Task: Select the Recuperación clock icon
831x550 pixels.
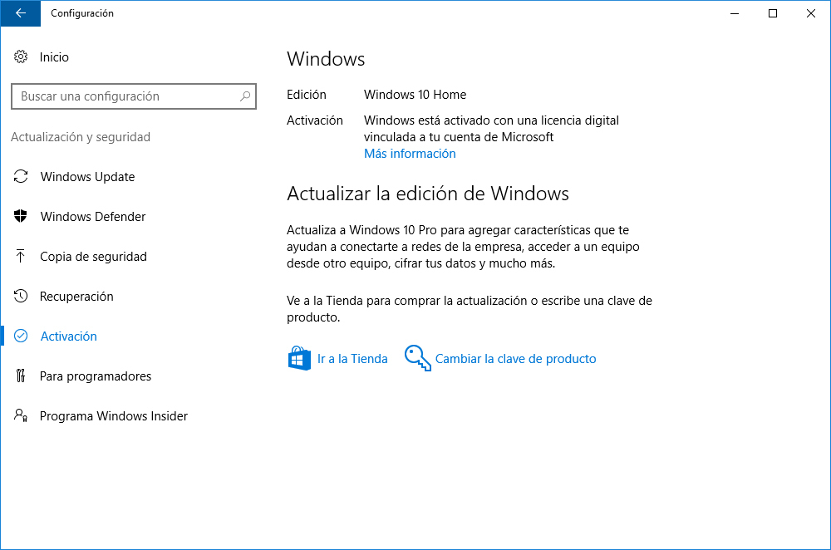Action: [20, 296]
